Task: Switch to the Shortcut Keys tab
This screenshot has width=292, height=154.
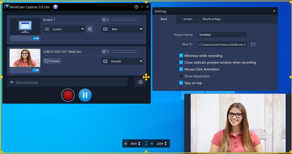Action: [x=211, y=19]
